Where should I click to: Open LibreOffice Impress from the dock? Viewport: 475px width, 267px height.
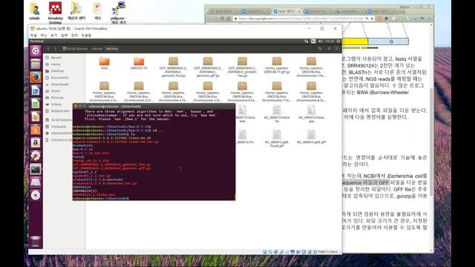click(x=36, y=116)
